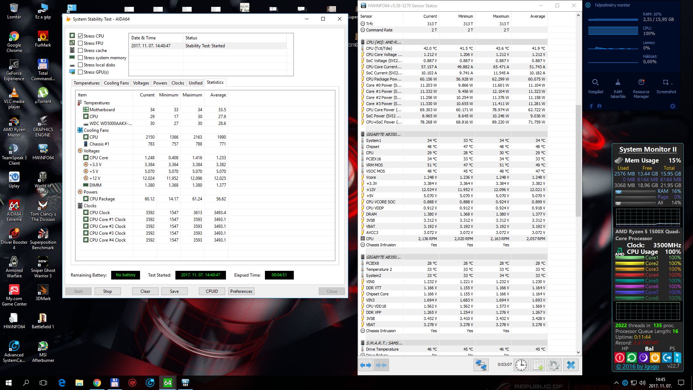The image size is (693, 390).
Task: Open the AMD Ryzen Master desktop icon
Action: click(x=14, y=126)
